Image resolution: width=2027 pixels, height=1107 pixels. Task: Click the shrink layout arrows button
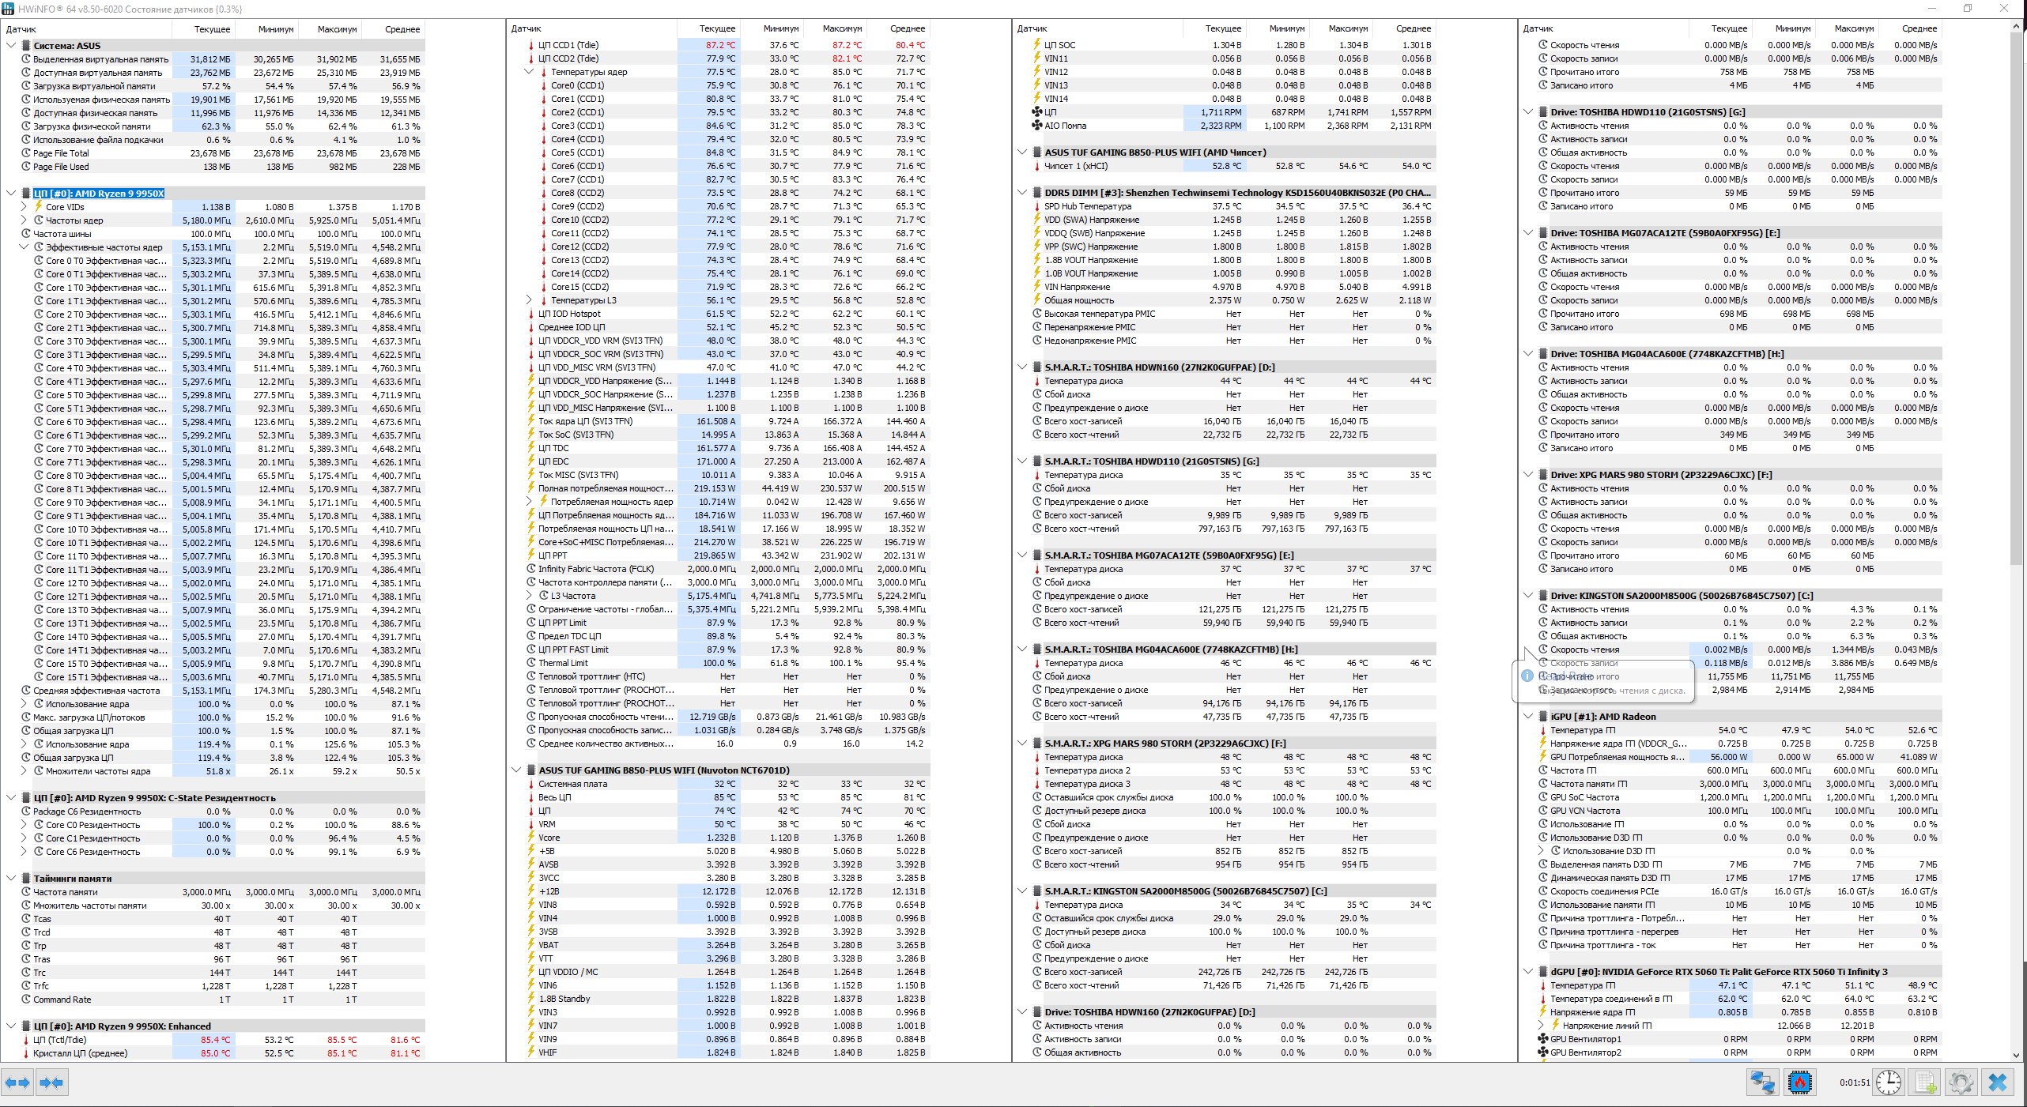coord(51,1082)
